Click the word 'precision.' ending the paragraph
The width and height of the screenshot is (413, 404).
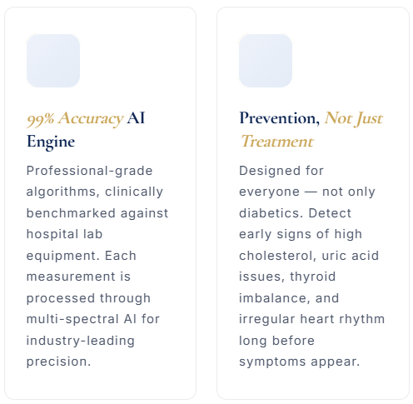tap(58, 362)
